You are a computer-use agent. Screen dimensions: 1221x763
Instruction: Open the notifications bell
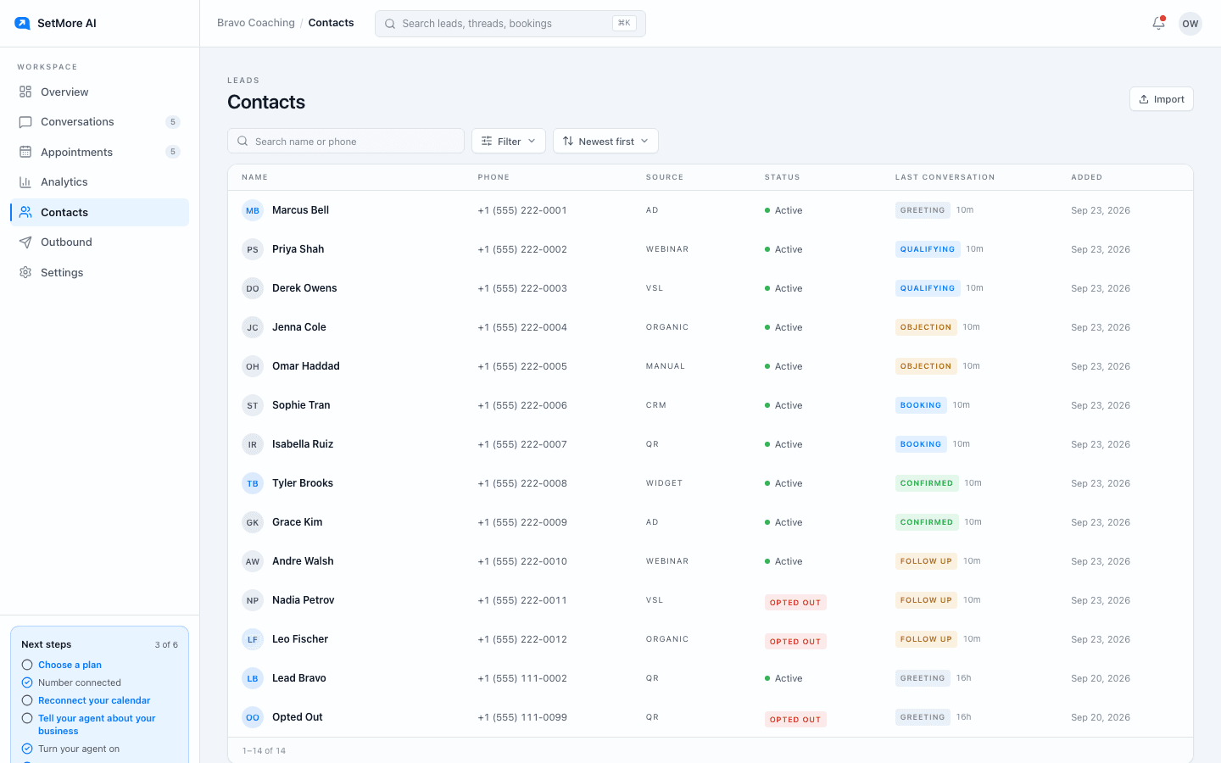pos(1158,23)
